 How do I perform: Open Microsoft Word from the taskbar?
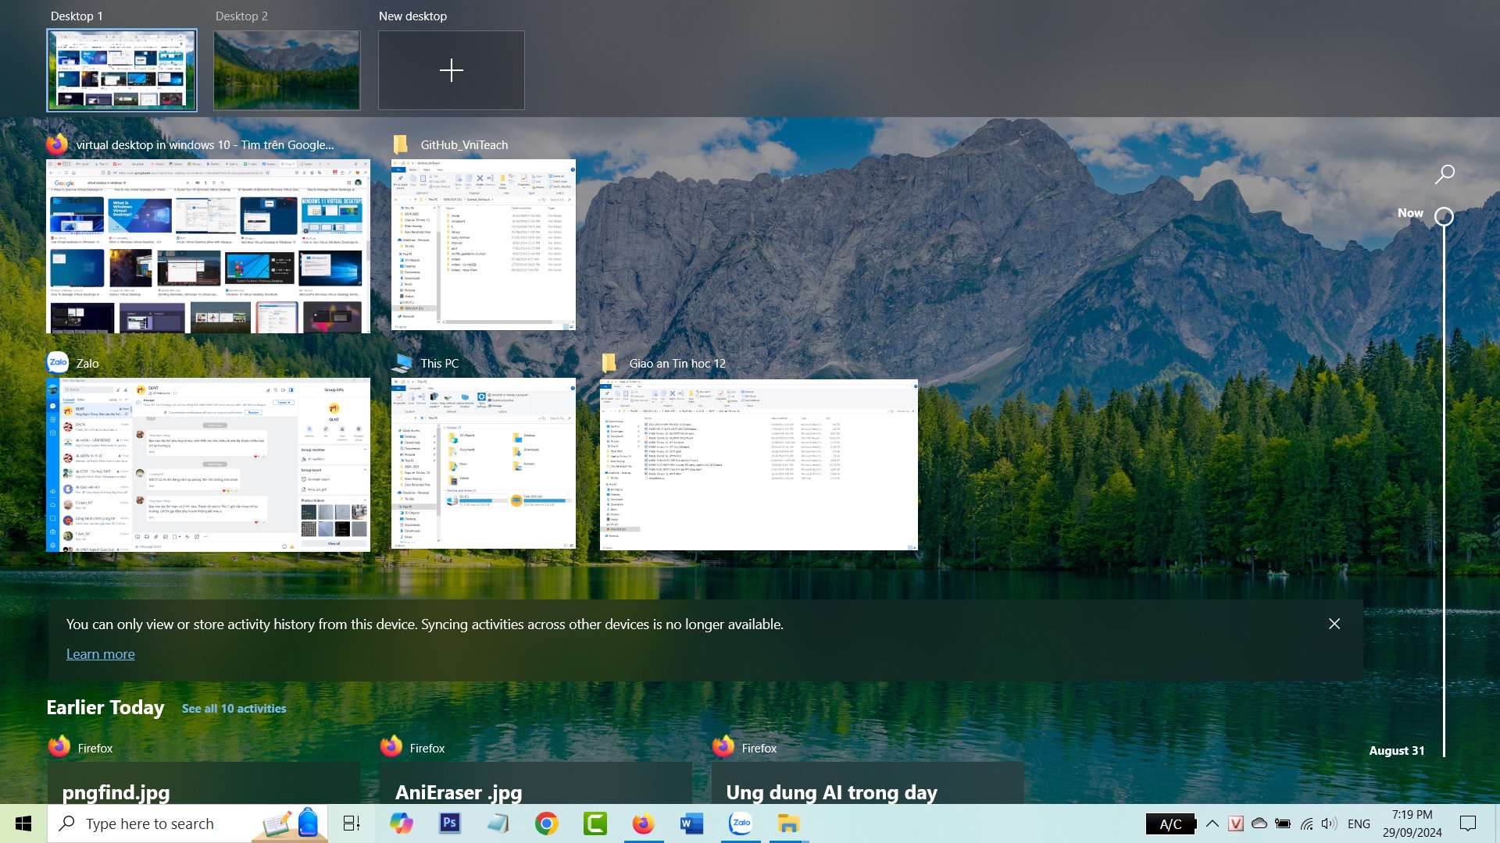[692, 823]
